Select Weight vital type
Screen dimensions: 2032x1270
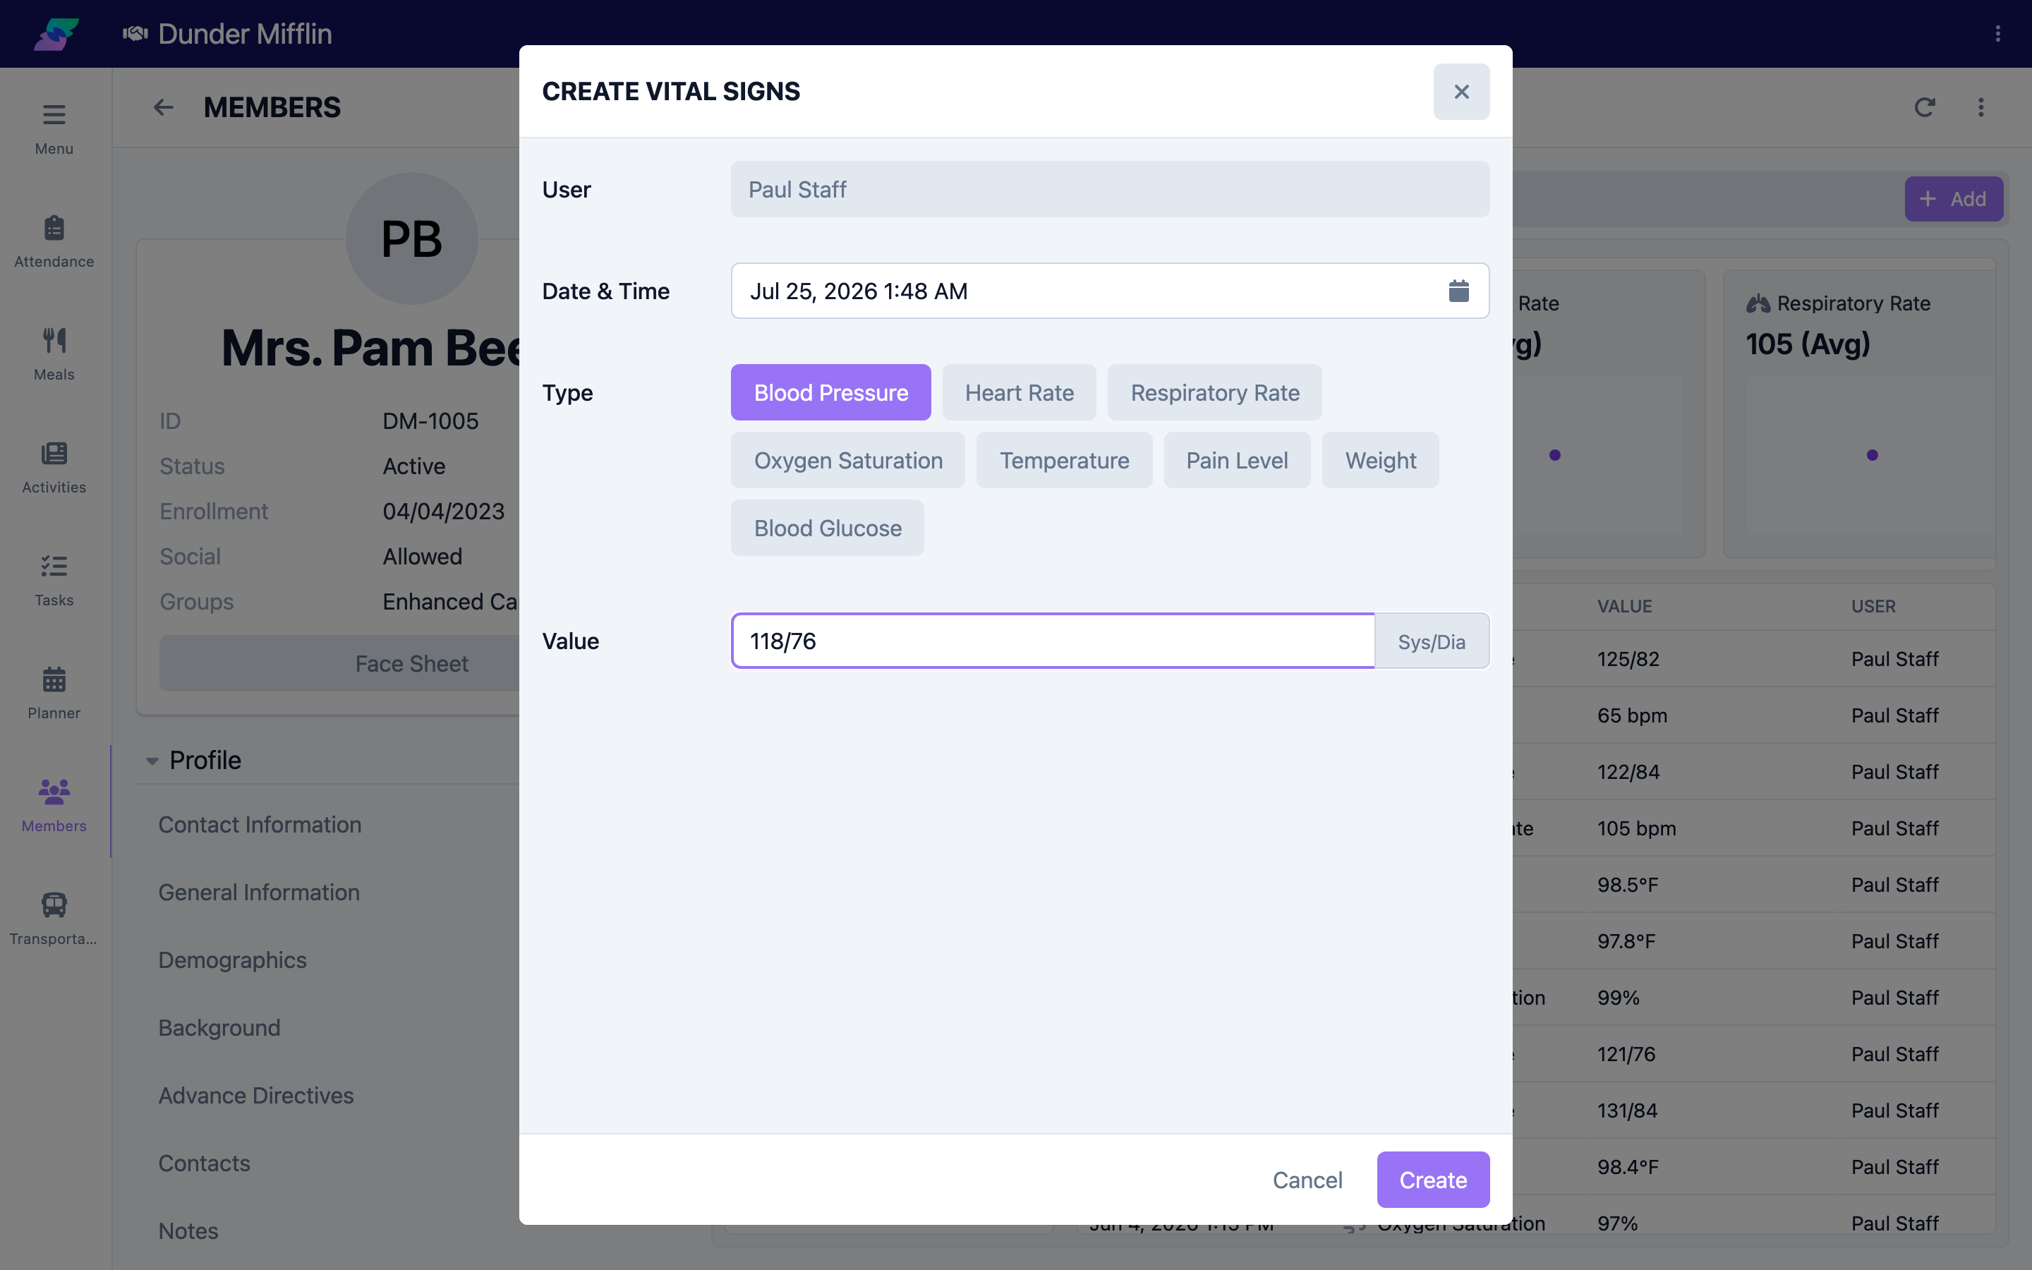(x=1380, y=460)
